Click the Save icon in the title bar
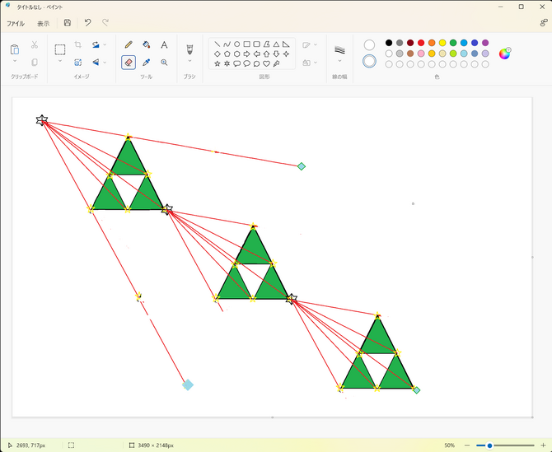 (68, 23)
